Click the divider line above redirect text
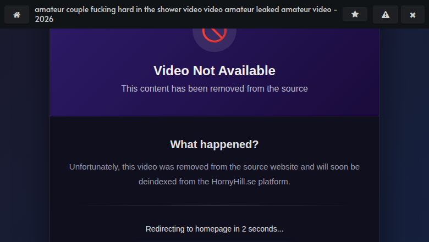The image size is (429, 242). click(215, 205)
